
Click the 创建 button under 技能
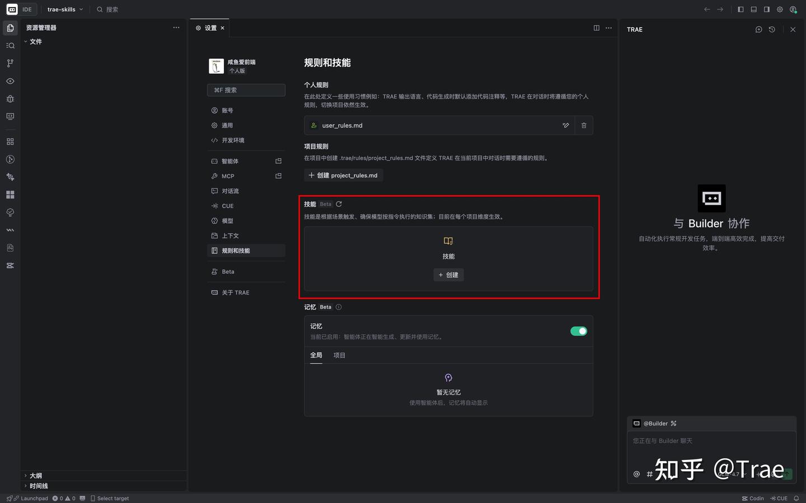click(x=448, y=275)
